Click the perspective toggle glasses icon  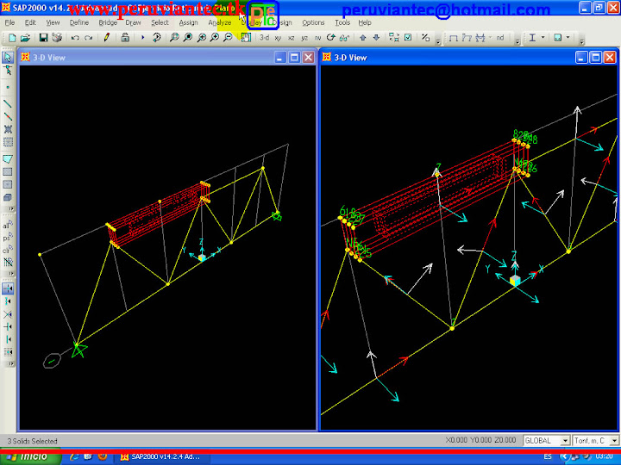click(x=344, y=38)
